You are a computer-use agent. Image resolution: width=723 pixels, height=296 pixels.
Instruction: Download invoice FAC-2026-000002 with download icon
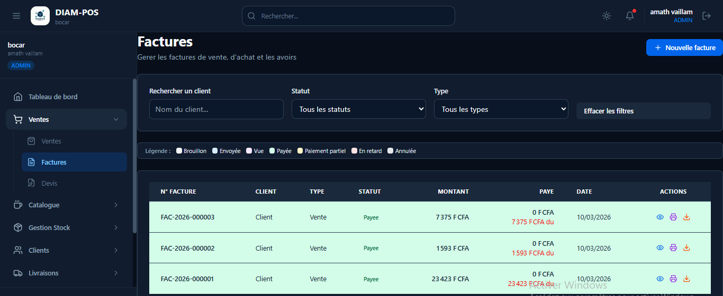[686, 248]
